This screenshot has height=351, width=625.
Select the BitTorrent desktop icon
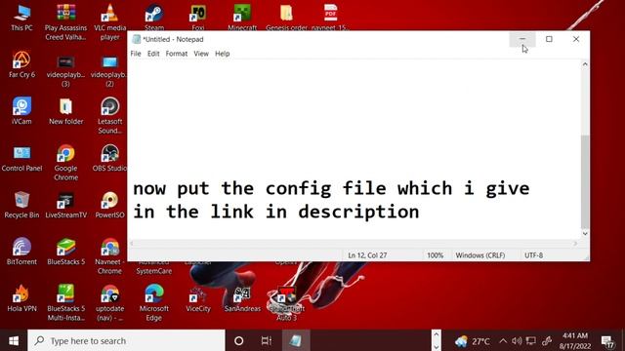[x=21, y=252]
